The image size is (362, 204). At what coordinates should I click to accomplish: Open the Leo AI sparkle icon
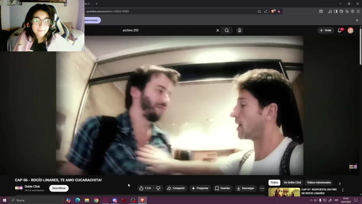tap(347, 11)
